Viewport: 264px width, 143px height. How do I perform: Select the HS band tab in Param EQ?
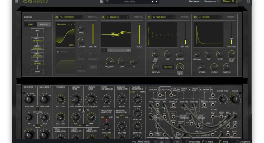tap(127, 50)
